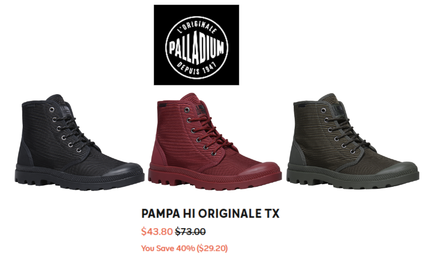
Task: Click the $43.80 sale price
Action: [157, 231]
